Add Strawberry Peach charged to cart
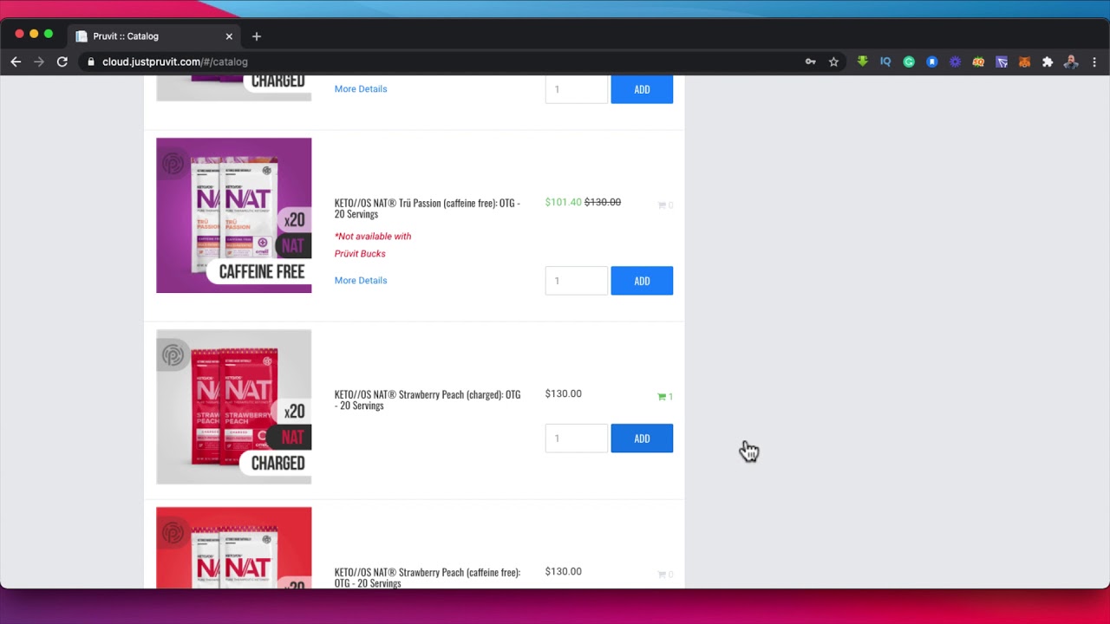 (642, 439)
